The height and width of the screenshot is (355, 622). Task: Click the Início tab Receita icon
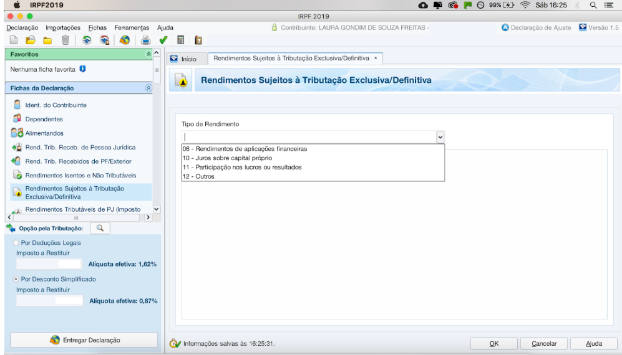point(173,59)
